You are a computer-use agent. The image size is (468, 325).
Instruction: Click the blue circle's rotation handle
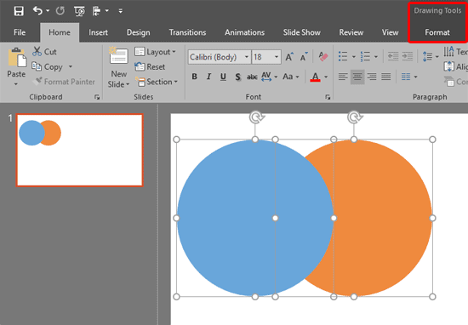tap(256, 117)
